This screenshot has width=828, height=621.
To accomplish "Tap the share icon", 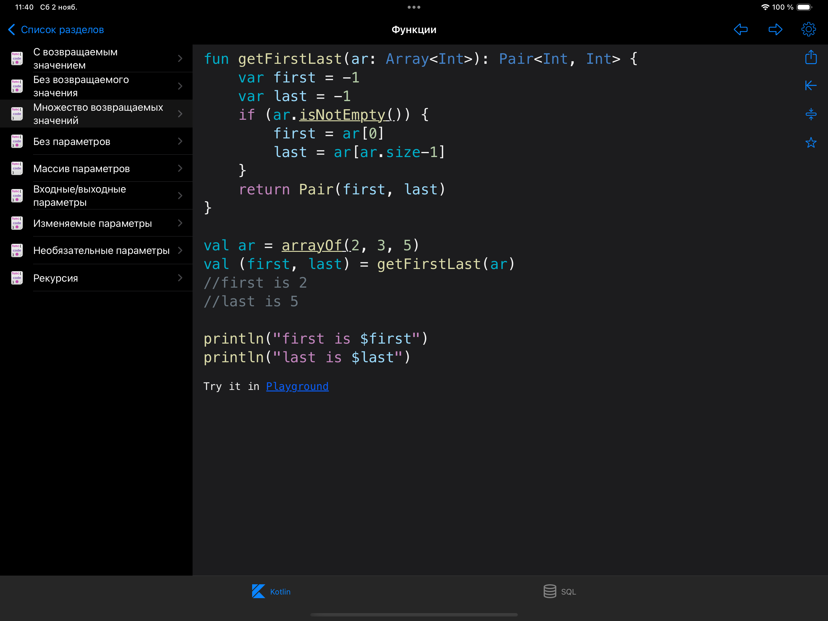I will (x=811, y=57).
